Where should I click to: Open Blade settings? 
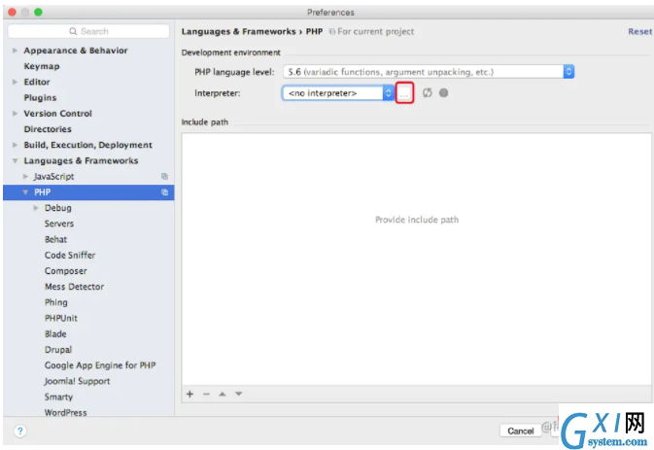point(55,334)
